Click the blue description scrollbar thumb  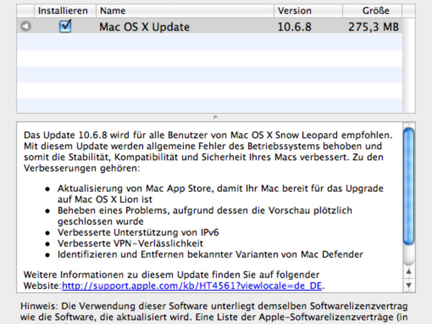tap(408, 186)
